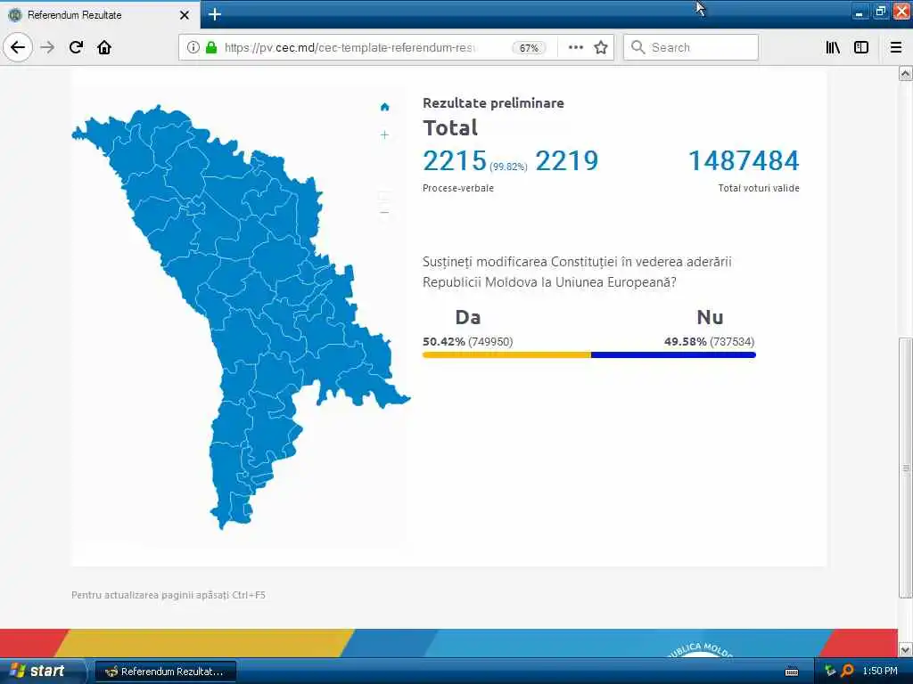Select Referendum Rezultat taskbar button
The width and height of the screenshot is (913, 684).
165,672
